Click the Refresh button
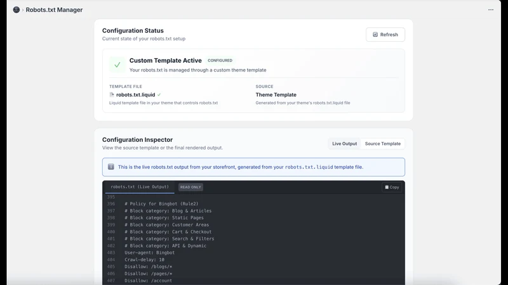This screenshot has width=508, height=285. click(x=385, y=35)
